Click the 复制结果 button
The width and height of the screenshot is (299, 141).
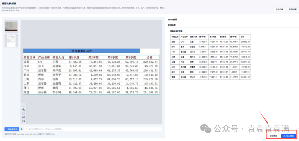pos(273,136)
